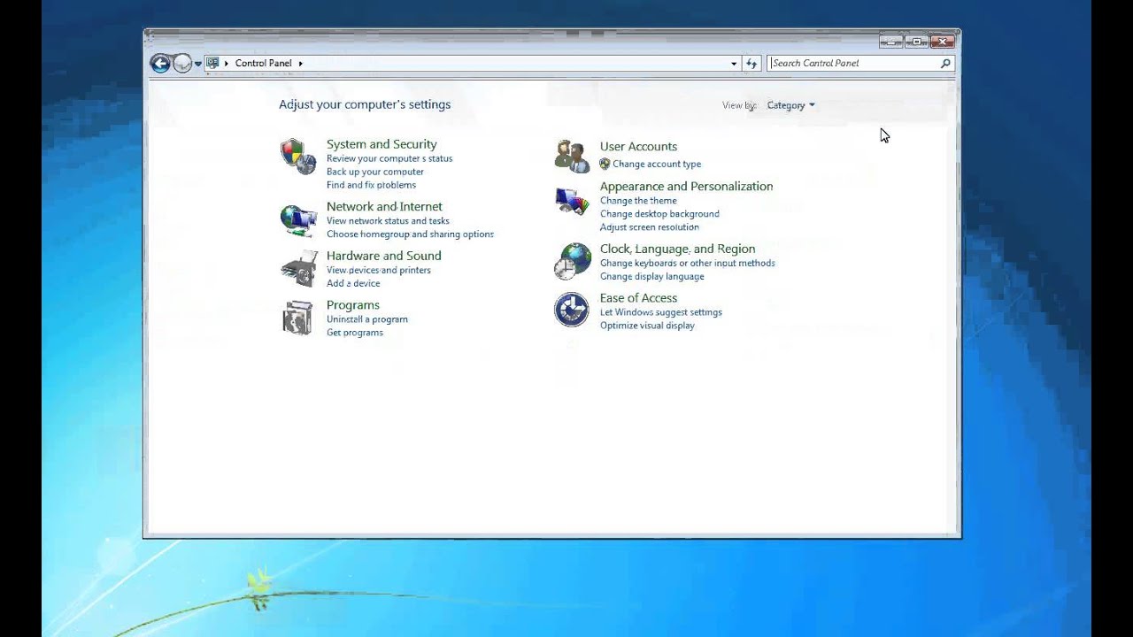Click Back up your computer link
The height and width of the screenshot is (637, 1133).
[375, 172]
